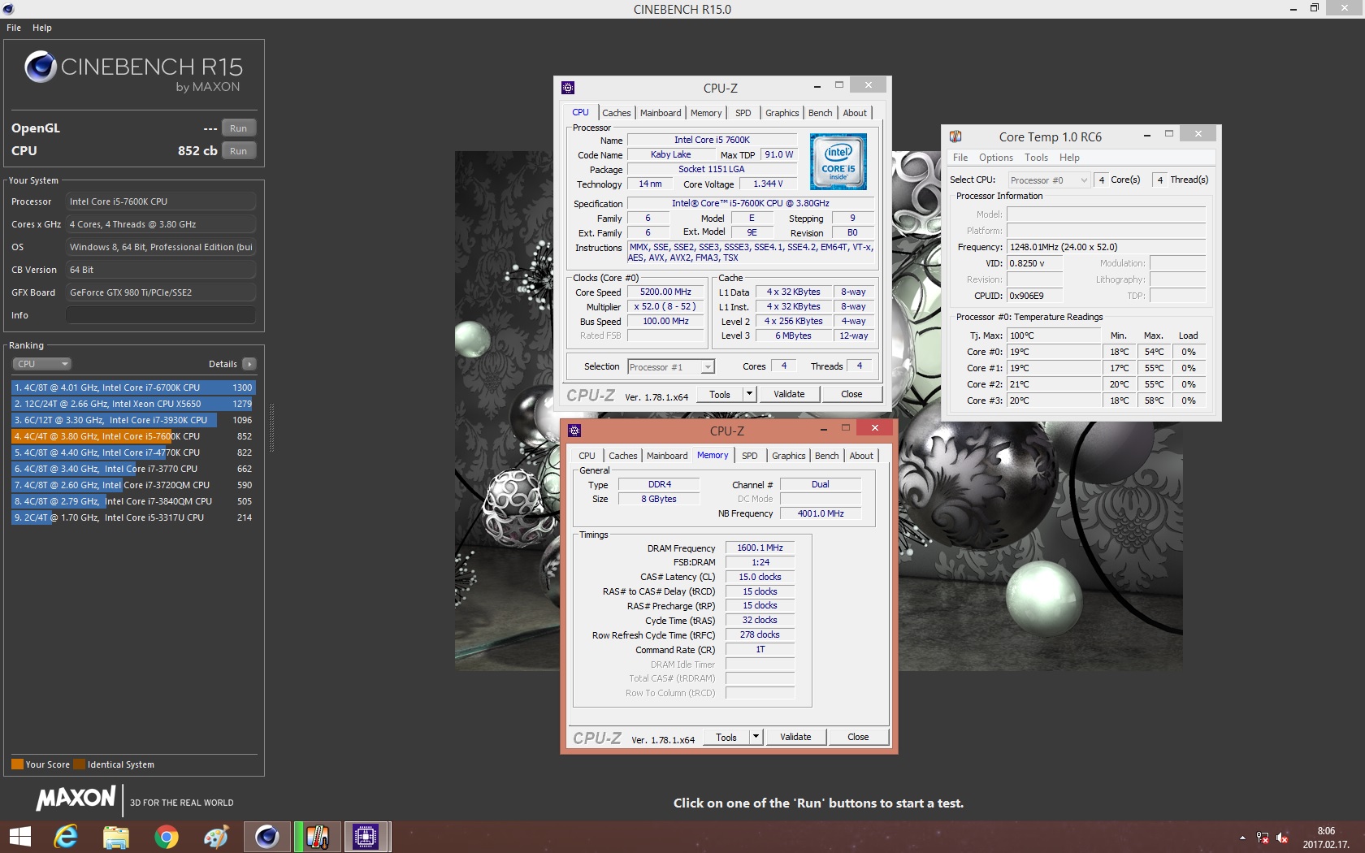This screenshot has height=853, width=1365.
Task: Click the network status tray icon
Action: (1263, 838)
